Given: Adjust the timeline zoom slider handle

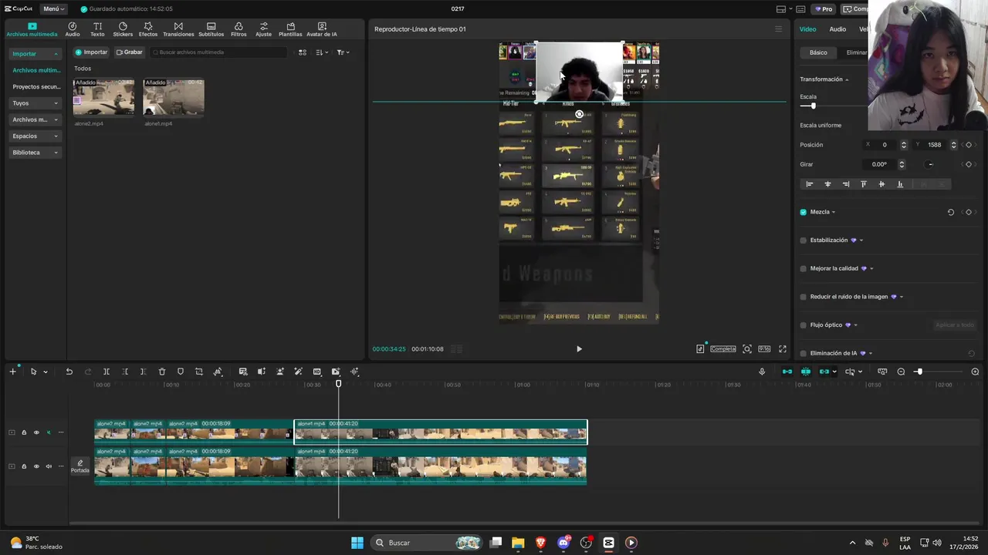Looking at the screenshot, I should click(x=919, y=372).
